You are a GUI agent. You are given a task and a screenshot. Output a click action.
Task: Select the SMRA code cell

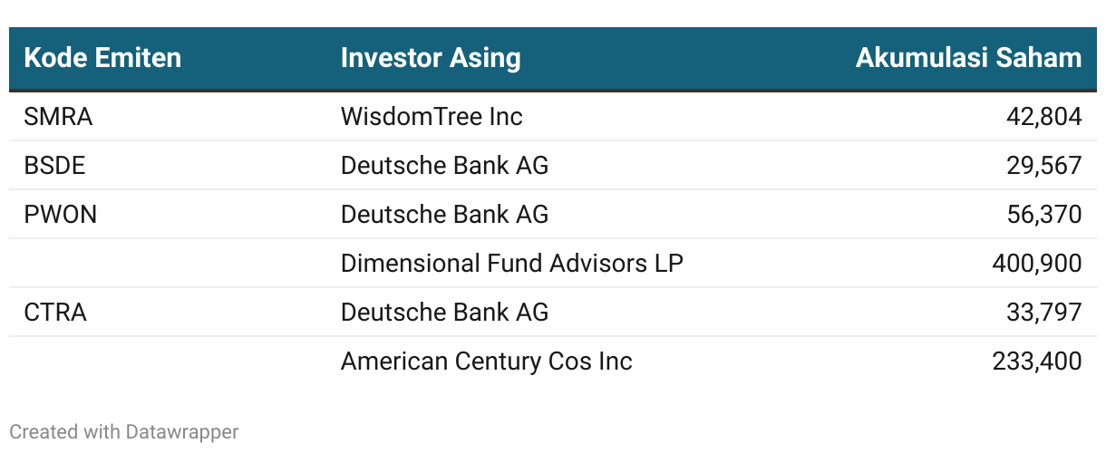59,117
